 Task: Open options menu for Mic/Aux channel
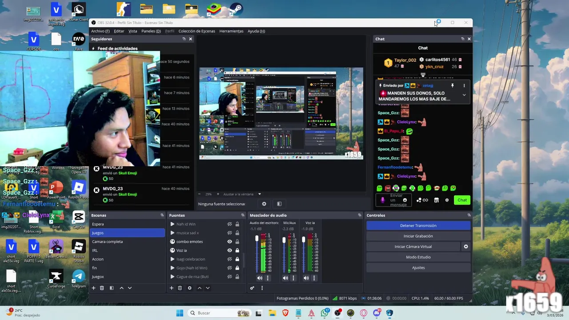coord(293,278)
